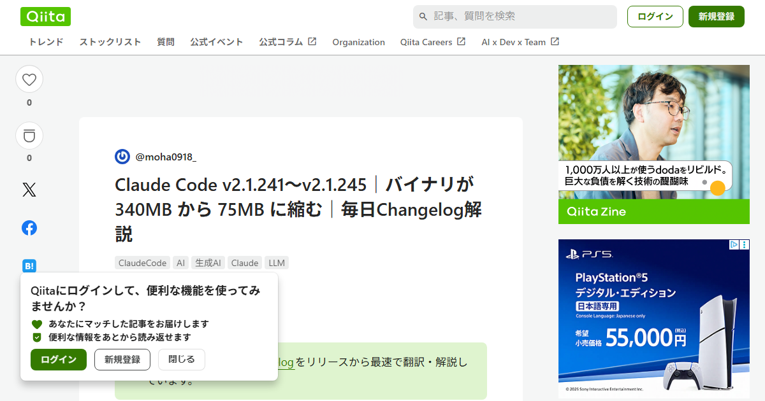The height and width of the screenshot is (401, 765).
Task: Click the article title Claude Code v2.1.241
Action: (x=298, y=209)
